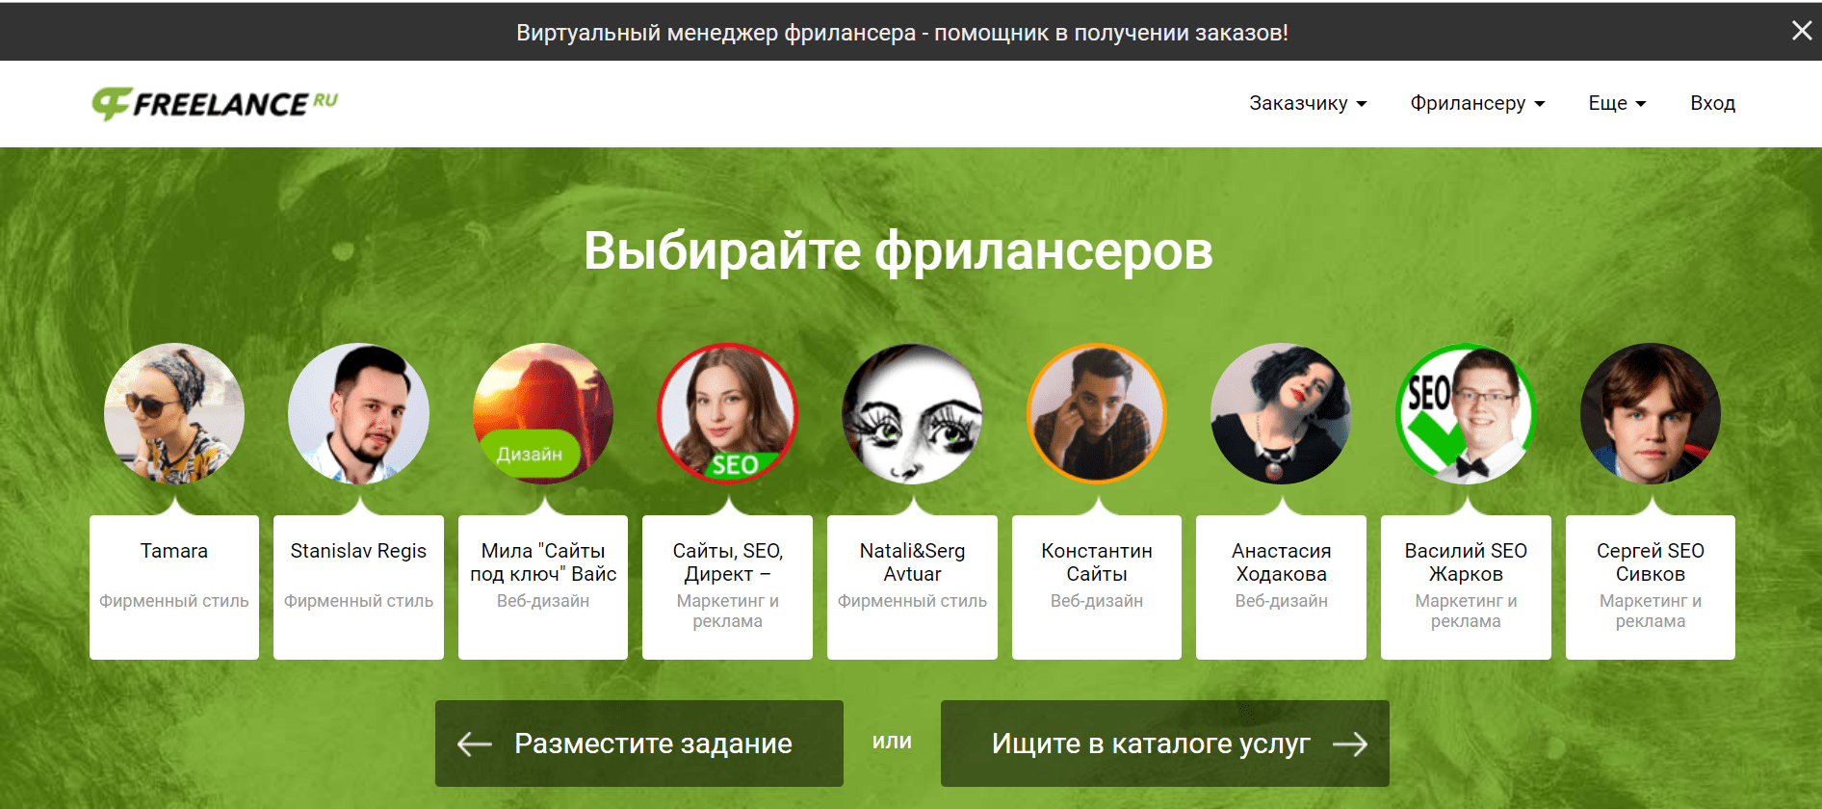The image size is (1822, 809).
Task: Select the avatar with Дизайн badge
Action: [x=543, y=413]
